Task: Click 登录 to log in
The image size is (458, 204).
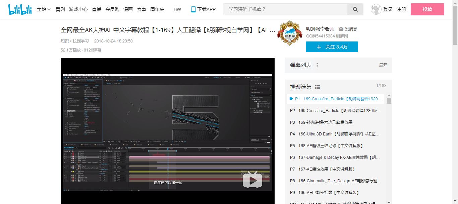Action: pos(388,9)
